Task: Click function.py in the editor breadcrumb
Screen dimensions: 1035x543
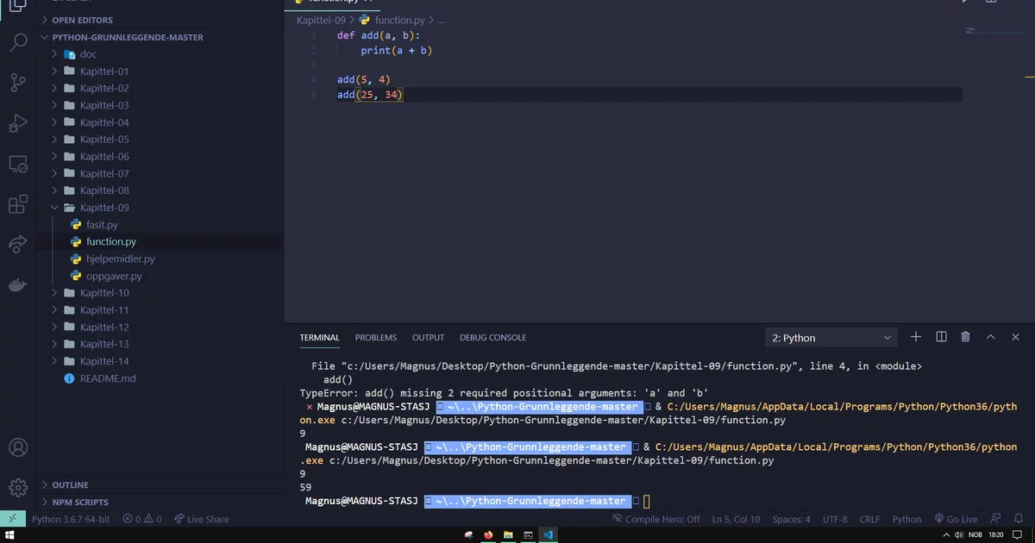Action: (x=399, y=20)
